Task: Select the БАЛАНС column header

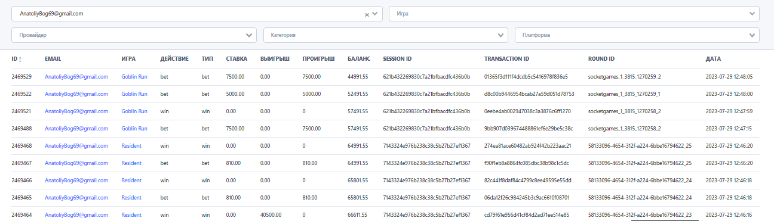Action: (x=358, y=59)
